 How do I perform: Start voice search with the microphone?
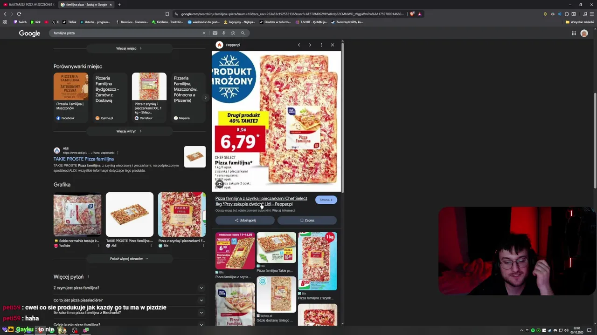coord(224,33)
